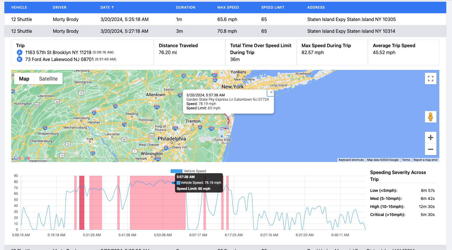Sort the table by the Date column

click(x=107, y=7)
